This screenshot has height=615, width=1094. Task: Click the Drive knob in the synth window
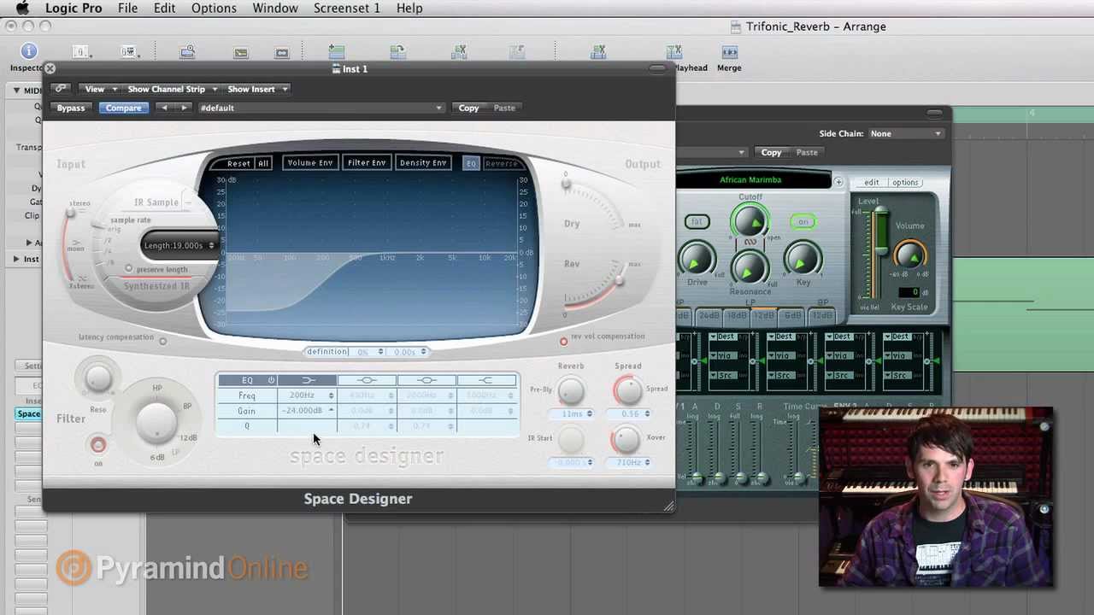[697, 260]
